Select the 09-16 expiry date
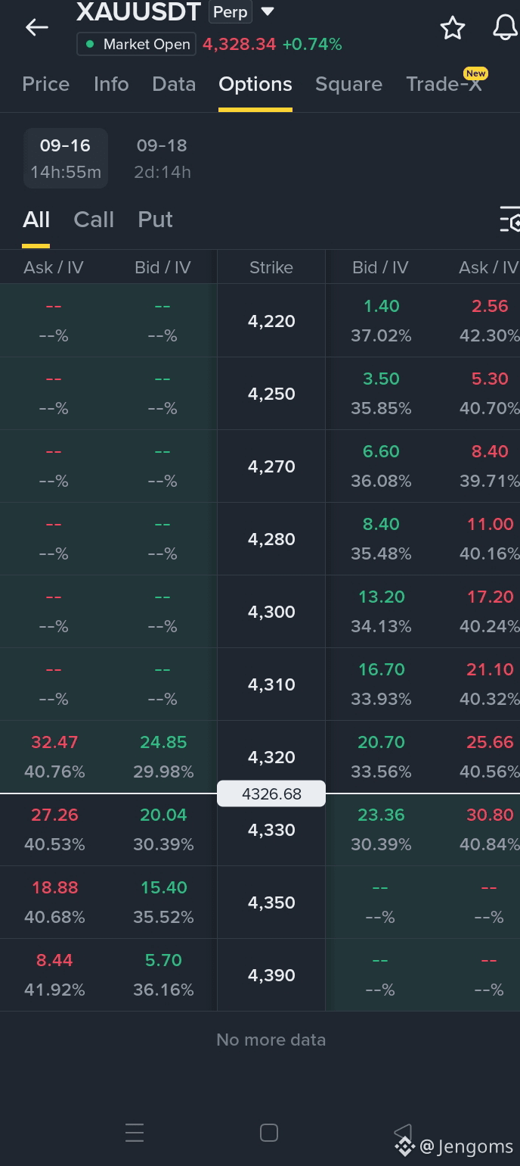This screenshot has height=1166, width=520. pos(65,158)
